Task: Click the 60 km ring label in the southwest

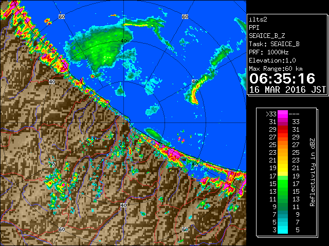Action: 62,229
